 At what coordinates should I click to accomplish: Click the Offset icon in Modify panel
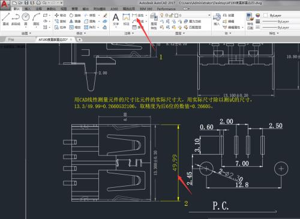pos(105,28)
